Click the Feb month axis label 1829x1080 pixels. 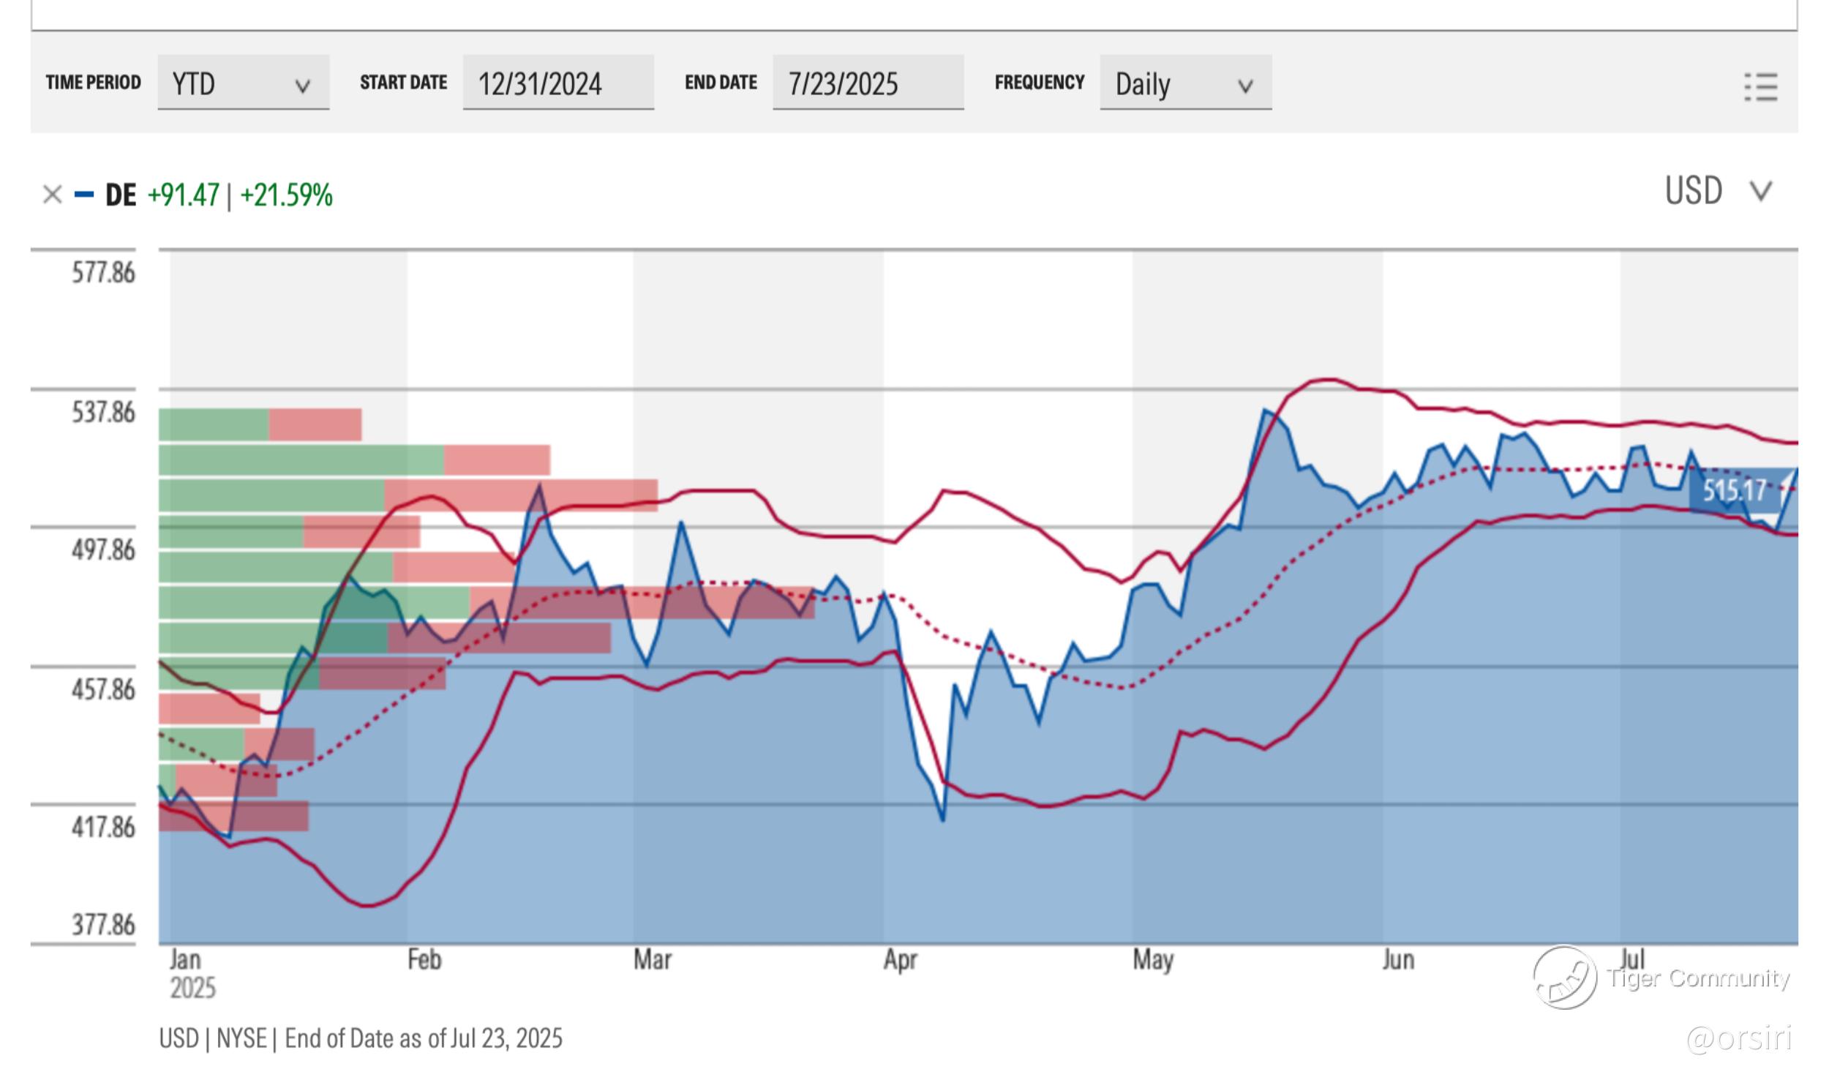[x=424, y=959]
